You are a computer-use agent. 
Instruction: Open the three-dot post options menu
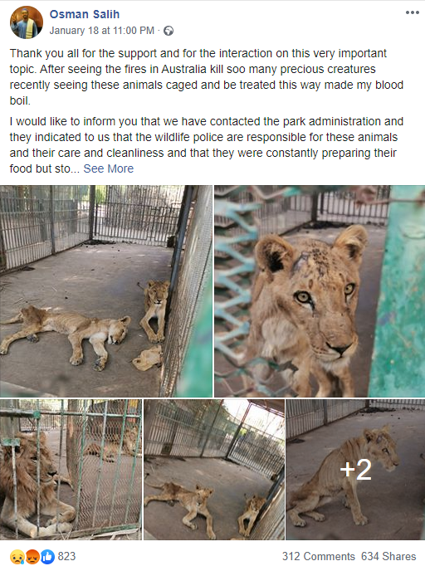pyautogui.click(x=412, y=12)
